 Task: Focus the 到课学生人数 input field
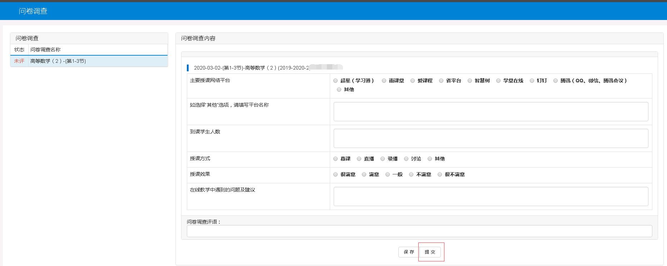click(x=491, y=138)
